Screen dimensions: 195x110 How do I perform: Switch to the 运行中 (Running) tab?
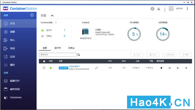[x=57, y=48]
